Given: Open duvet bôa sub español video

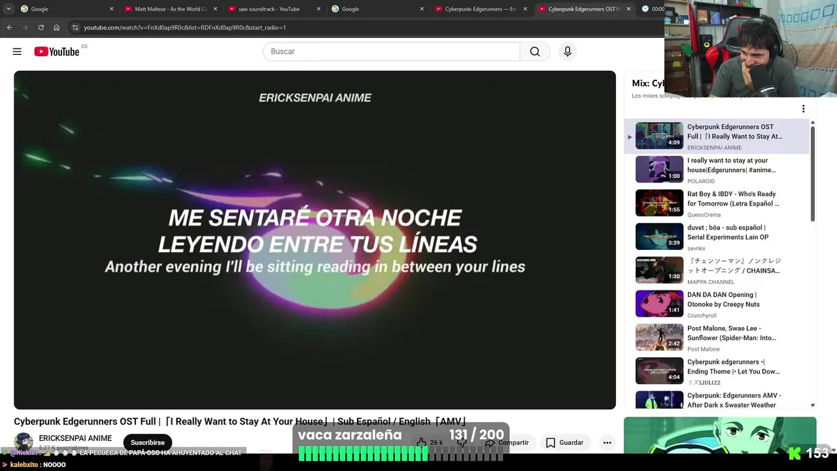Looking at the screenshot, I should pos(716,237).
